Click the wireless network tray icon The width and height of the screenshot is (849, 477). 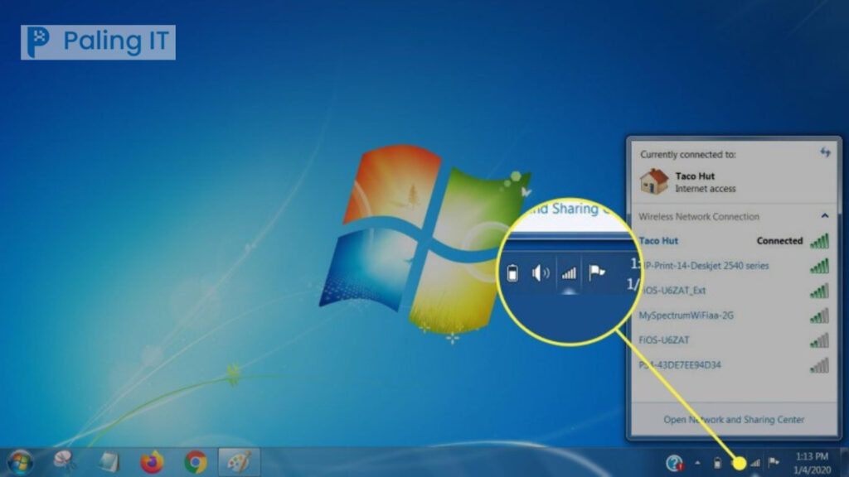755,463
